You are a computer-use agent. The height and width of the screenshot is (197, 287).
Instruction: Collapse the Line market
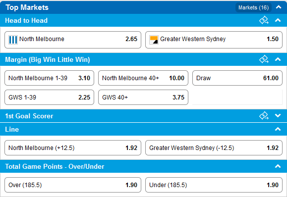coord(278,129)
